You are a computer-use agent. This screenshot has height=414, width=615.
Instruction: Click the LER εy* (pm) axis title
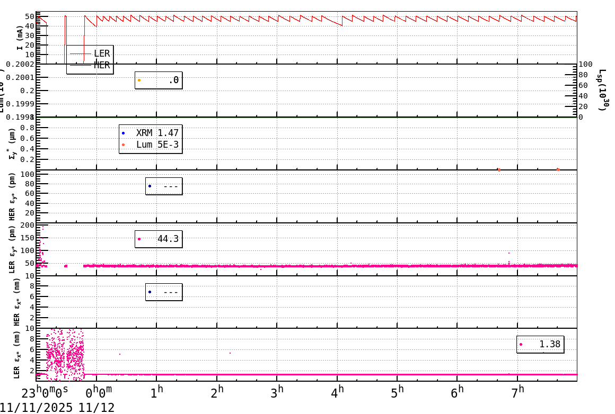point(13,249)
